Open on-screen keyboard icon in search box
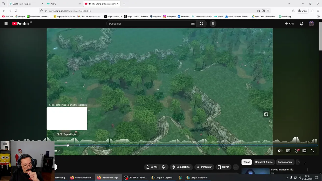This screenshot has height=181, width=322. coord(193,24)
